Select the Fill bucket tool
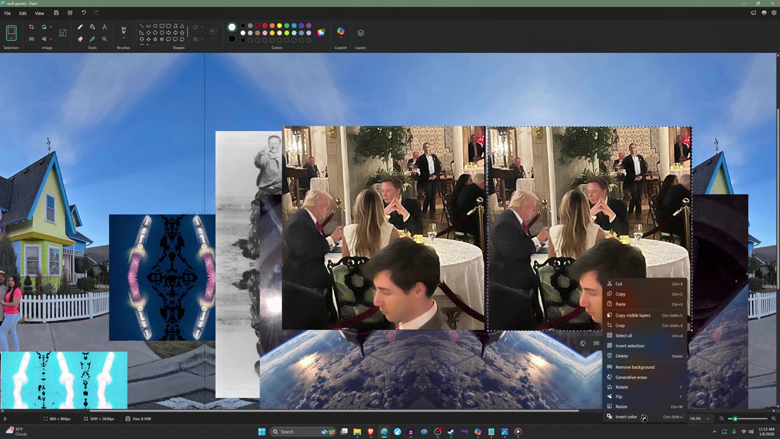This screenshot has height=439, width=780. (x=92, y=27)
